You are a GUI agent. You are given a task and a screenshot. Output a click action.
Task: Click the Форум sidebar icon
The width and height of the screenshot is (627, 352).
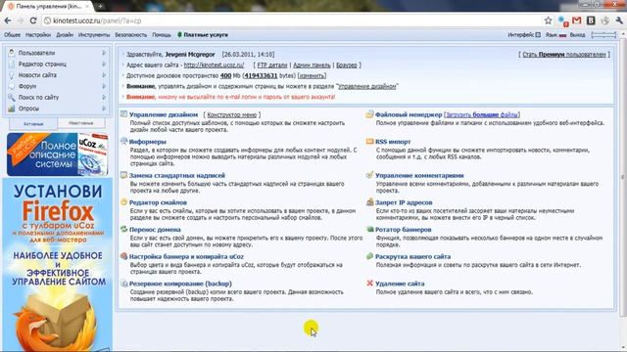12,86
